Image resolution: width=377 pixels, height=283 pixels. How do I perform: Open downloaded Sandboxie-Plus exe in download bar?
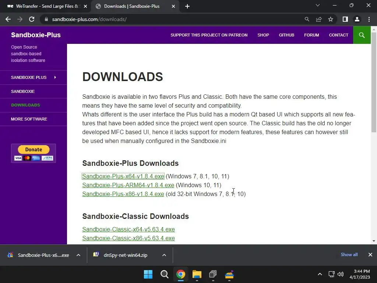[38, 255]
